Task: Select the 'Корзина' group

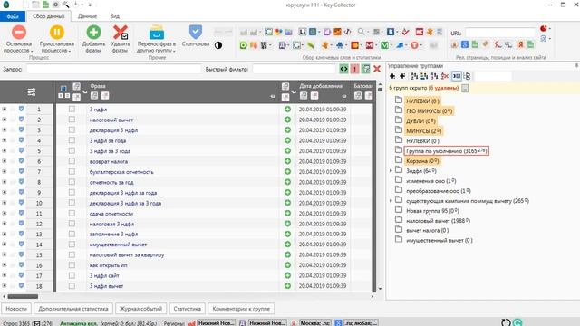Action: pos(422,161)
